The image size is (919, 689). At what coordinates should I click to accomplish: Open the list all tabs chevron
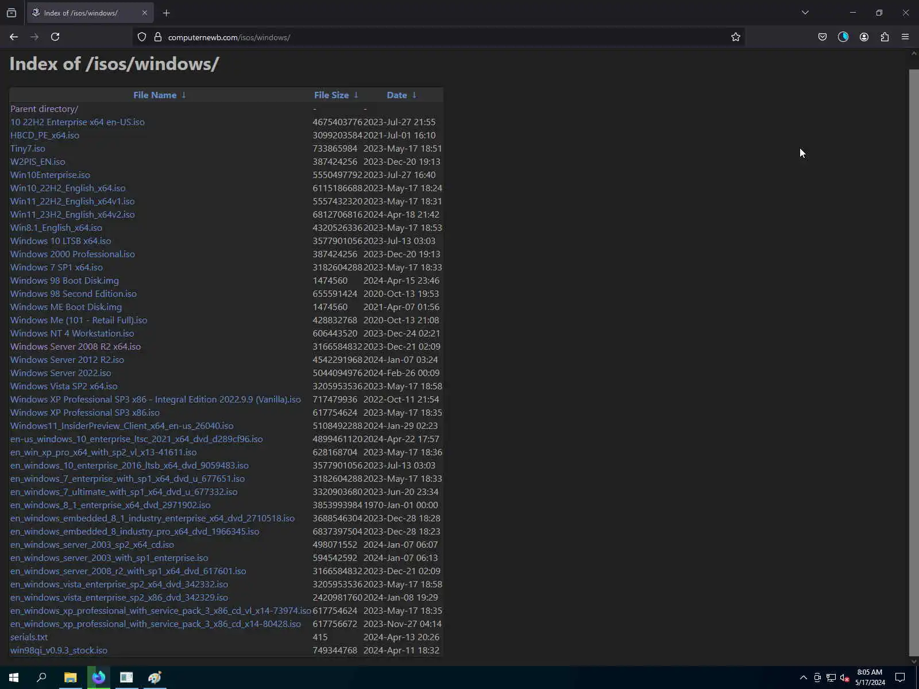tap(805, 13)
